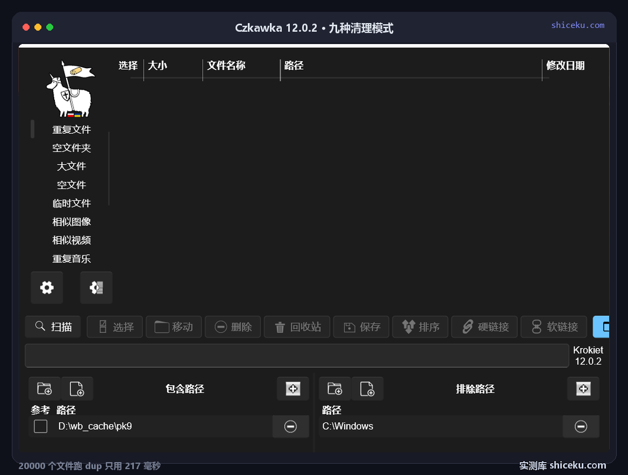Add folder to included paths
The width and height of the screenshot is (628, 475).
45,388
